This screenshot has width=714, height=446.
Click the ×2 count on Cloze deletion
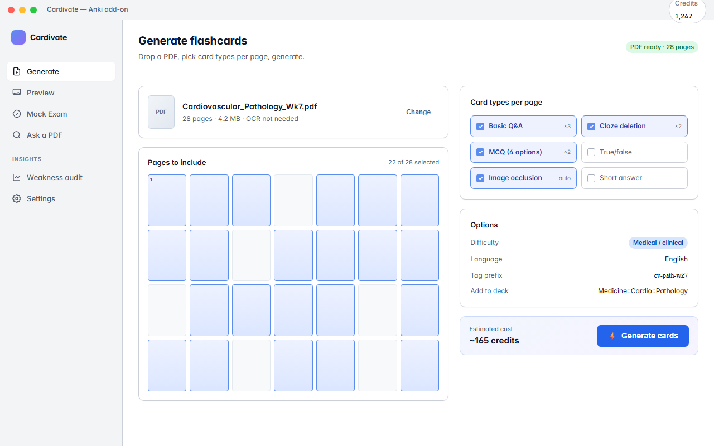pos(678,126)
